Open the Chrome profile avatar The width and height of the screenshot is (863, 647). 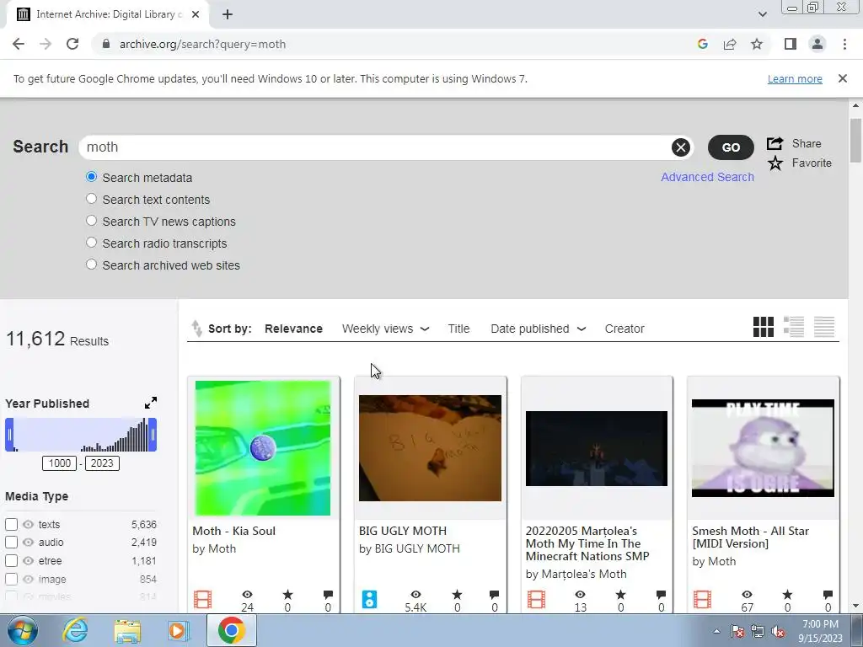point(817,44)
